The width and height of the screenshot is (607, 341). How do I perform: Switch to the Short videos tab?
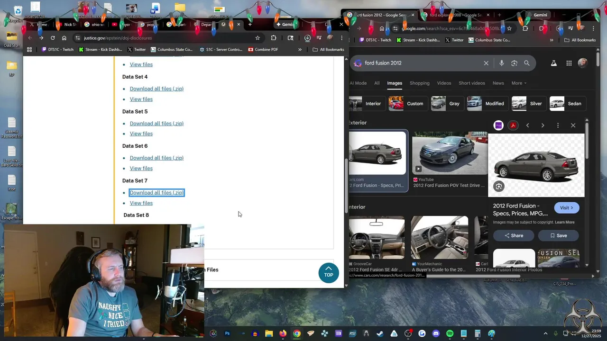[472, 83]
